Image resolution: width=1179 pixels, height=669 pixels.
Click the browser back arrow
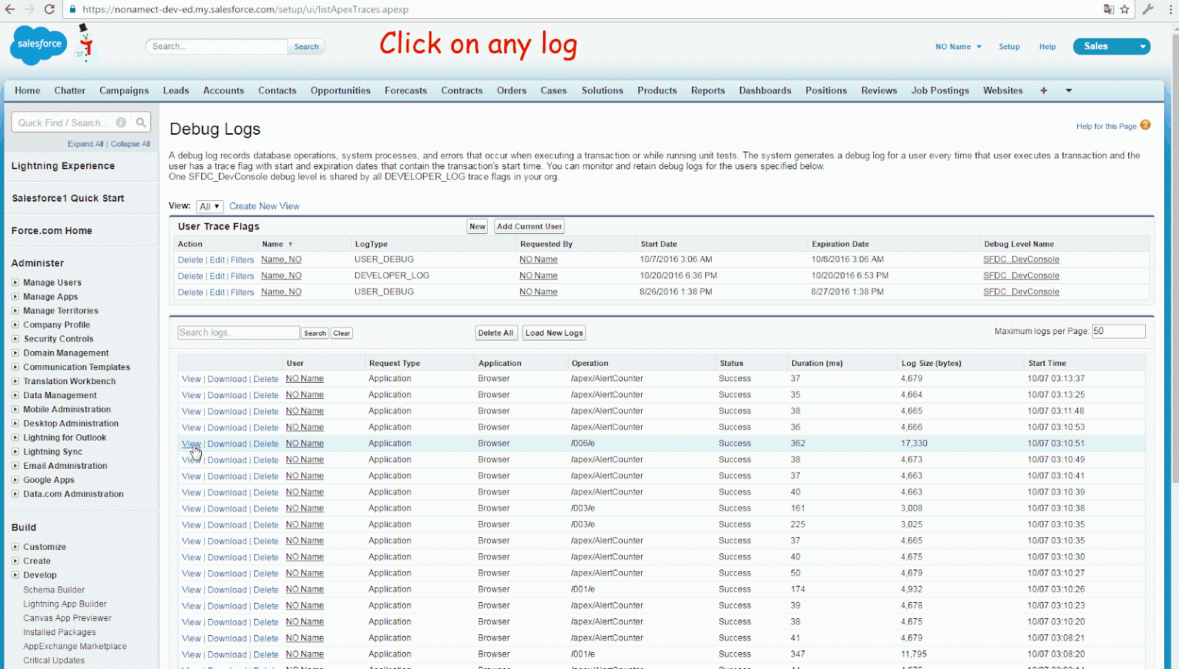(x=10, y=10)
